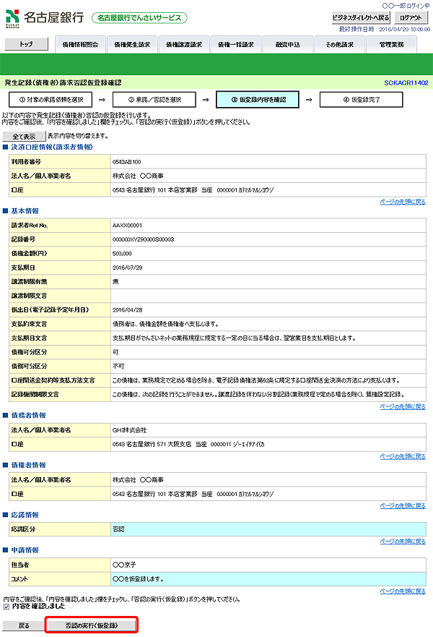Switch to the 債権発生請求 tab
The height and width of the screenshot is (637, 433).
click(132, 45)
